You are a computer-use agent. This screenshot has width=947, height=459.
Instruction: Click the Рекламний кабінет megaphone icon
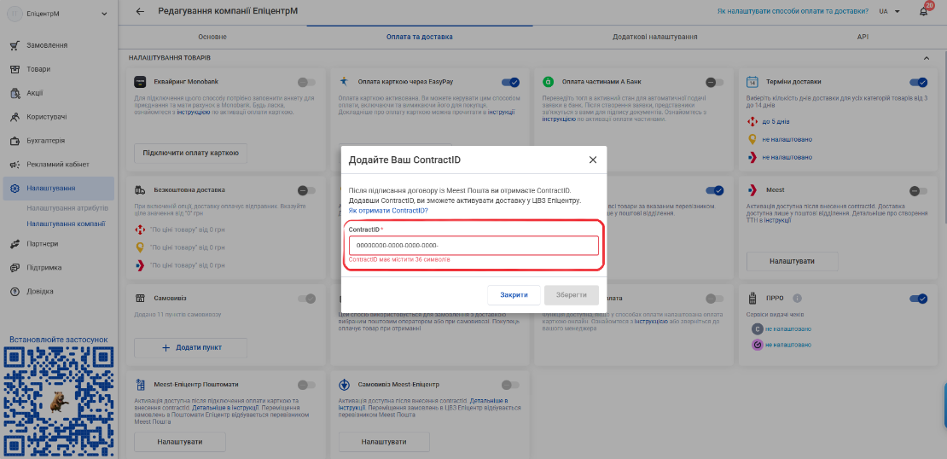(15, 165)
